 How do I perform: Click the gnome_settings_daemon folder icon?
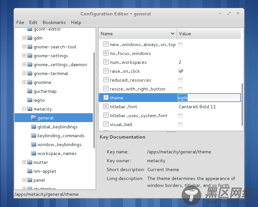pos(30,65)
